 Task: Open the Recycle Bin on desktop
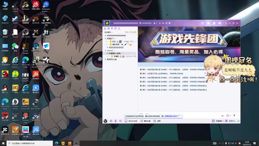point(5,34)
